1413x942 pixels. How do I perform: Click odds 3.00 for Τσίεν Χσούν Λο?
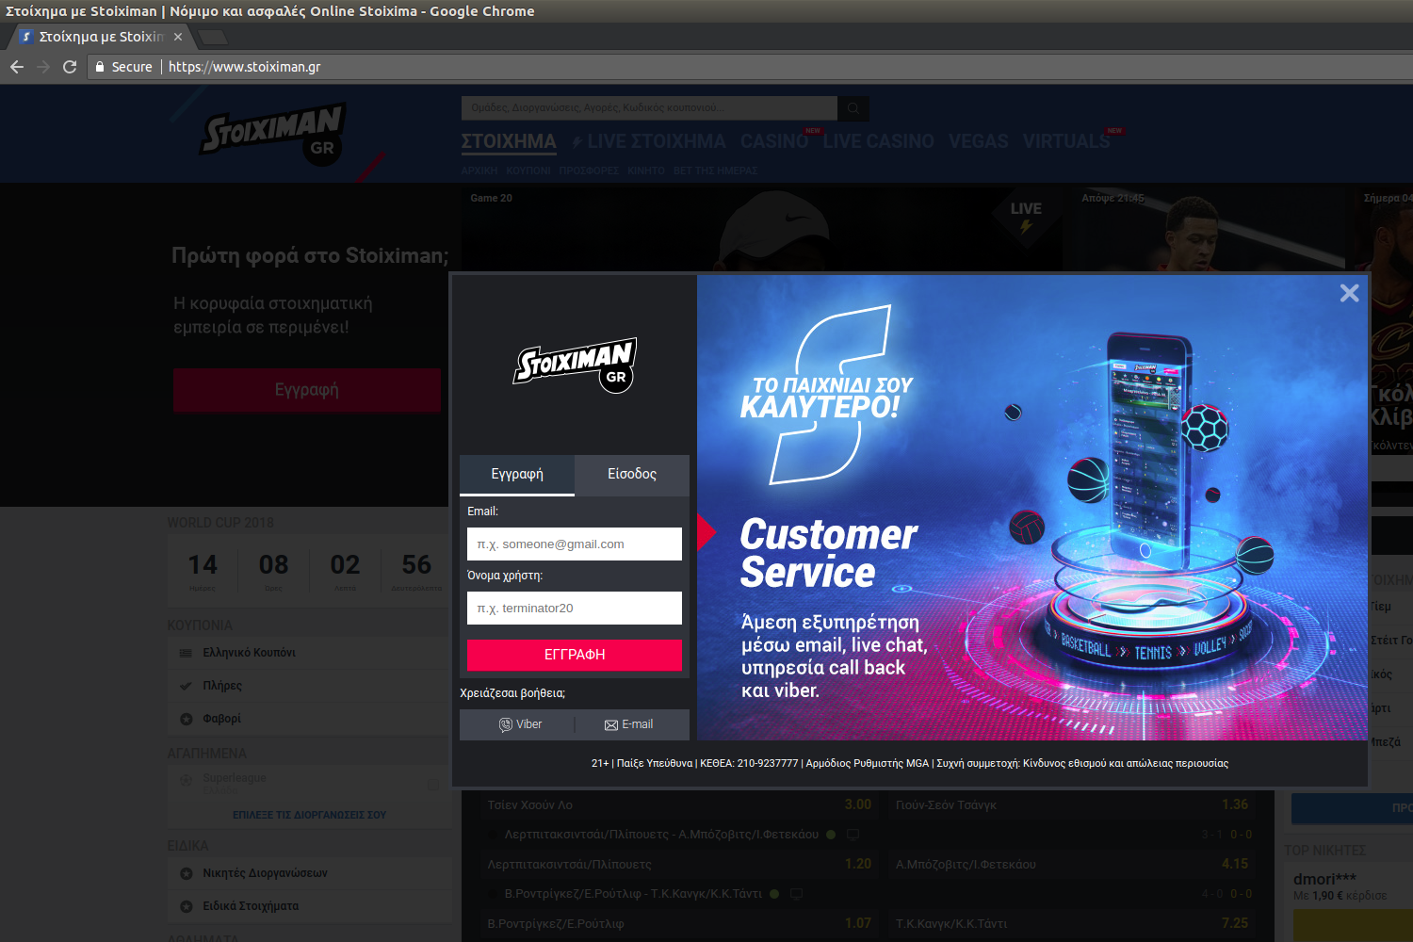click(x=857, y=804)
